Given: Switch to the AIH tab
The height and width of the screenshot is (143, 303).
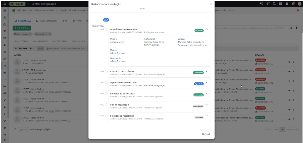Looking at the screenshot, I should [65, 21].
